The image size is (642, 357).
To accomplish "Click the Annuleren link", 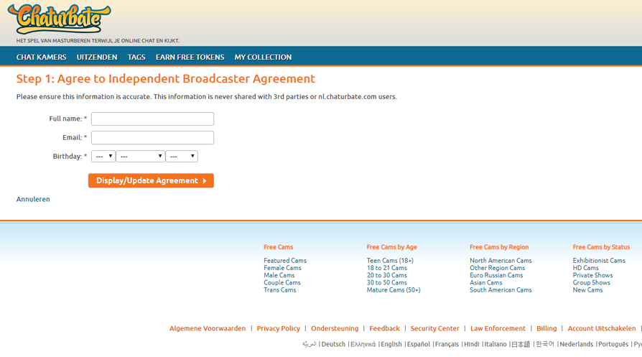I will pos(33,199).
